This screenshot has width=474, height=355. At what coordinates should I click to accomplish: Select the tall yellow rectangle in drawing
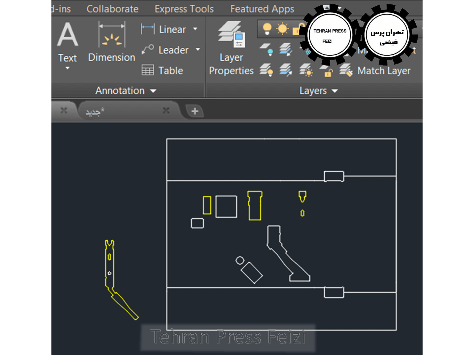click(207, 205)
